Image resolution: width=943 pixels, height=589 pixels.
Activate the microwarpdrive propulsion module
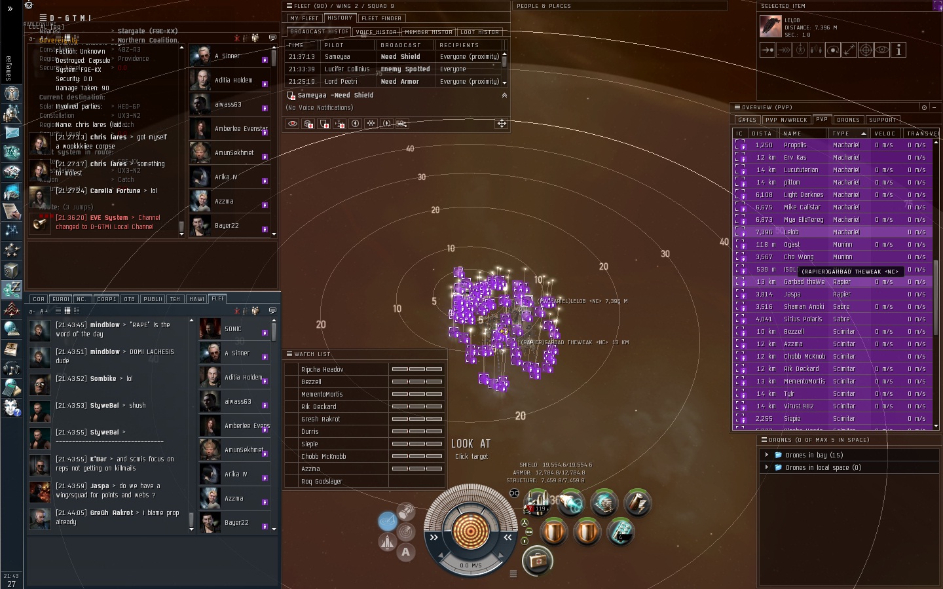570,503
